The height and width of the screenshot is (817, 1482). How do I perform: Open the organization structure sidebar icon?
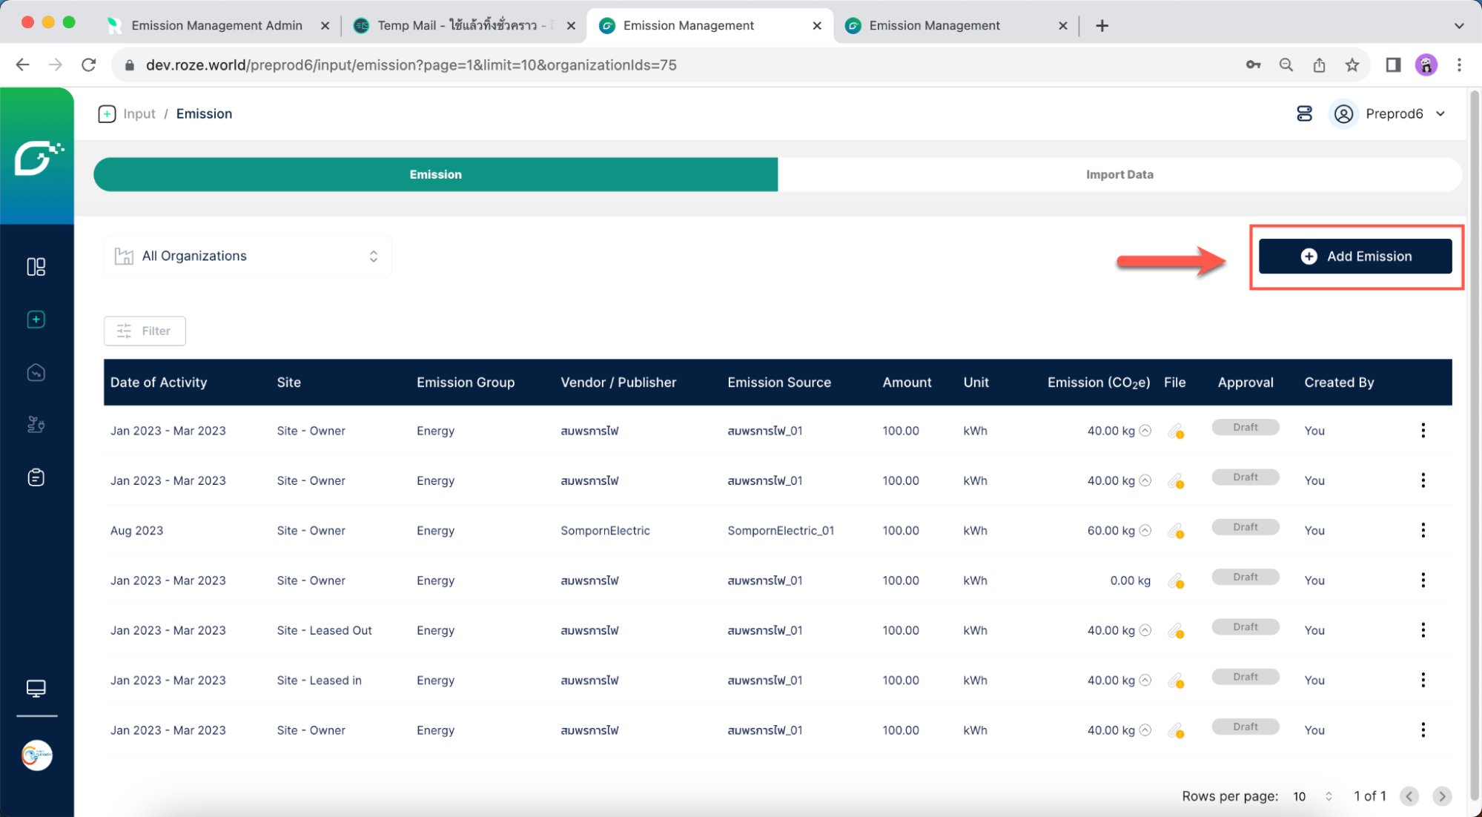pos(36,425)
